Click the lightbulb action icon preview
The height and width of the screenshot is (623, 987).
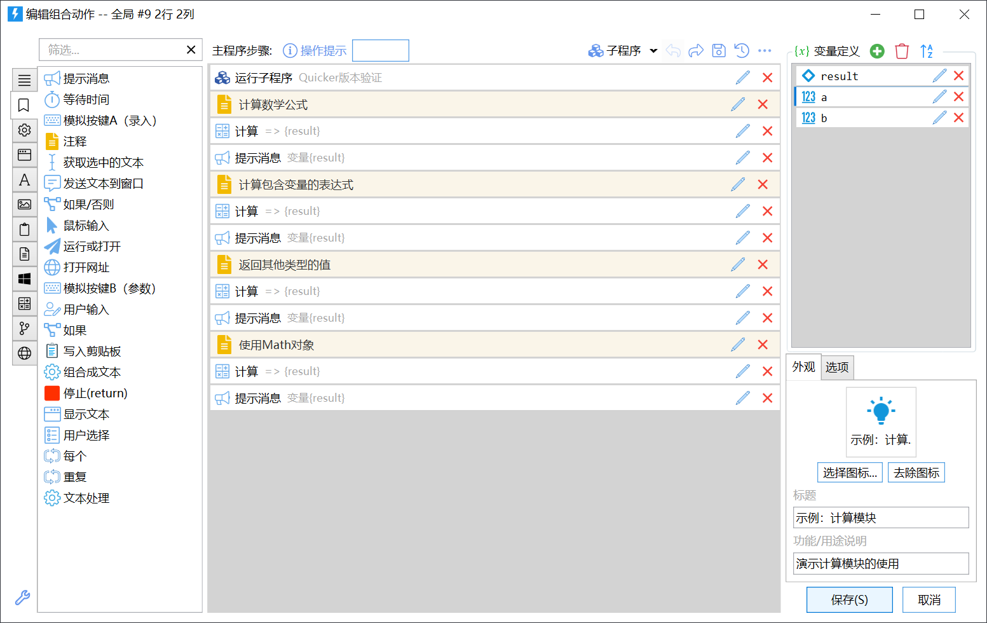881,422
